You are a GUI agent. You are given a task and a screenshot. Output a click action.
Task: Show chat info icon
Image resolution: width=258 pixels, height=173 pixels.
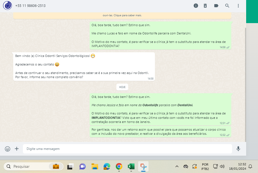196,6
